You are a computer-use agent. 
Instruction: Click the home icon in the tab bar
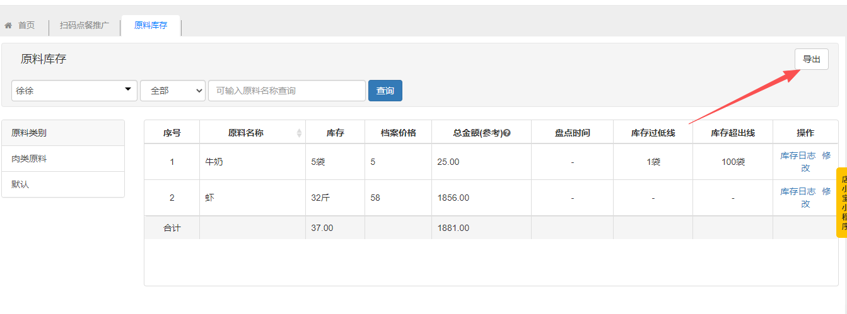point(9,26)
